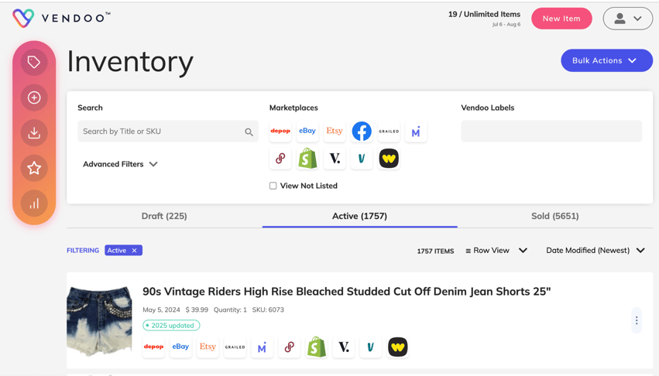This screenshot has height=376, width=659.
Task: Expand the Advanced Filters section
Action: pyautogui.click(x=120, y=164)
